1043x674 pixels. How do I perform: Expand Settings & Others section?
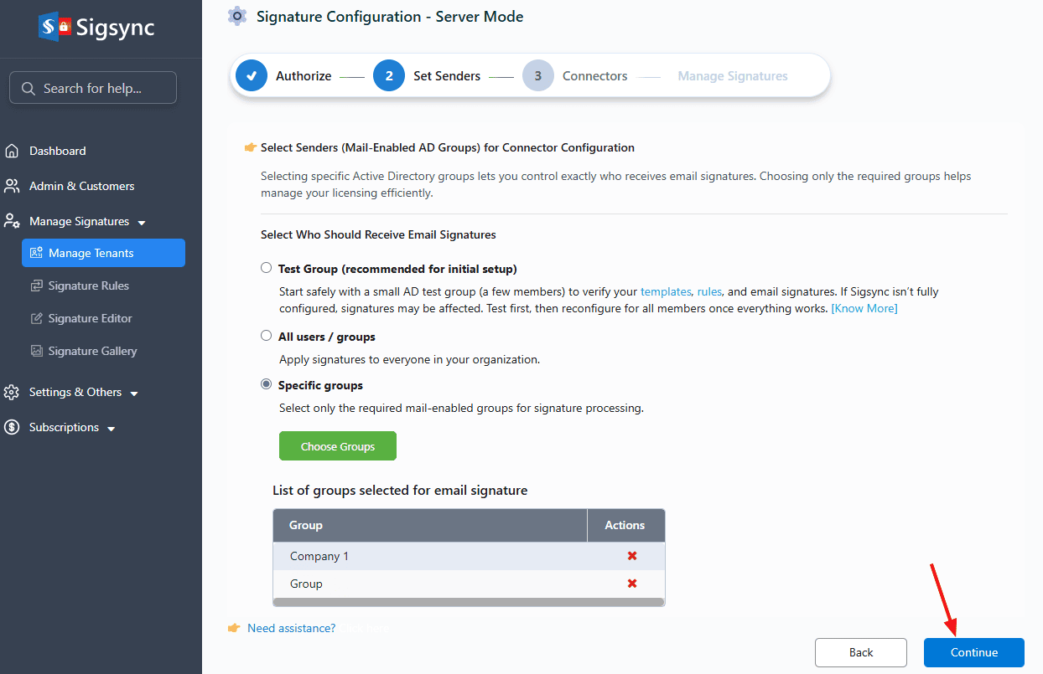pyautogui.click(x=134, y=394)
